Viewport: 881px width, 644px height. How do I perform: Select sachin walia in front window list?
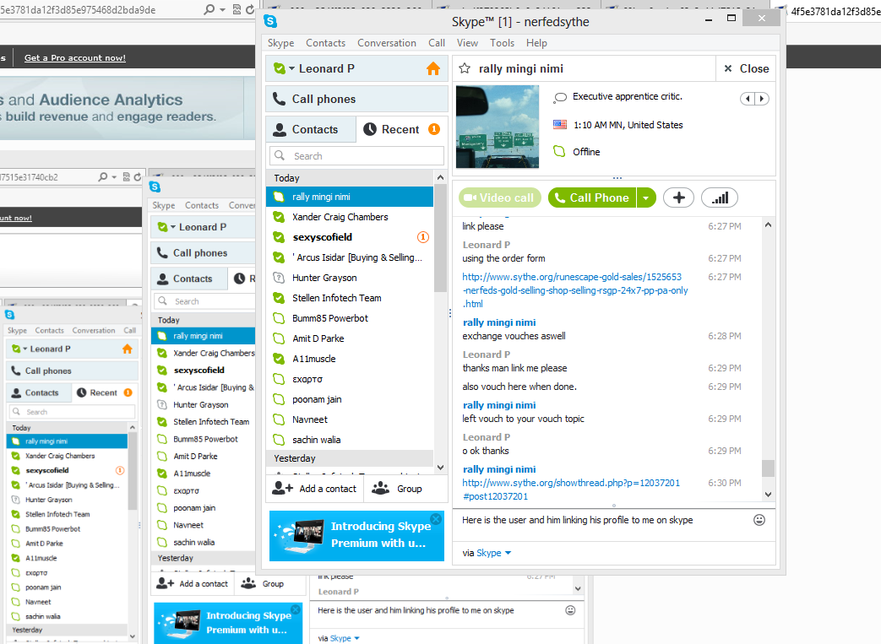click(350, 440)
